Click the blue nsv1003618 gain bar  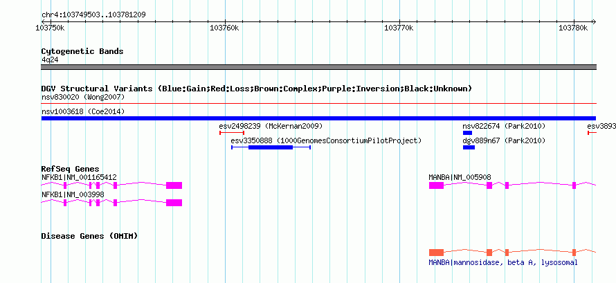point(318,118)
